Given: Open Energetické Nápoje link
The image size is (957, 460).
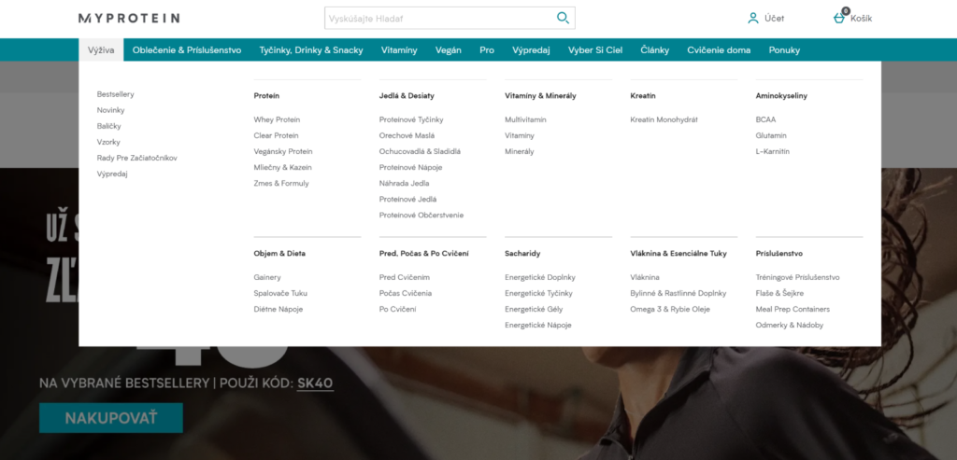Looking at the screenshot, I should [x=538, y=325].
